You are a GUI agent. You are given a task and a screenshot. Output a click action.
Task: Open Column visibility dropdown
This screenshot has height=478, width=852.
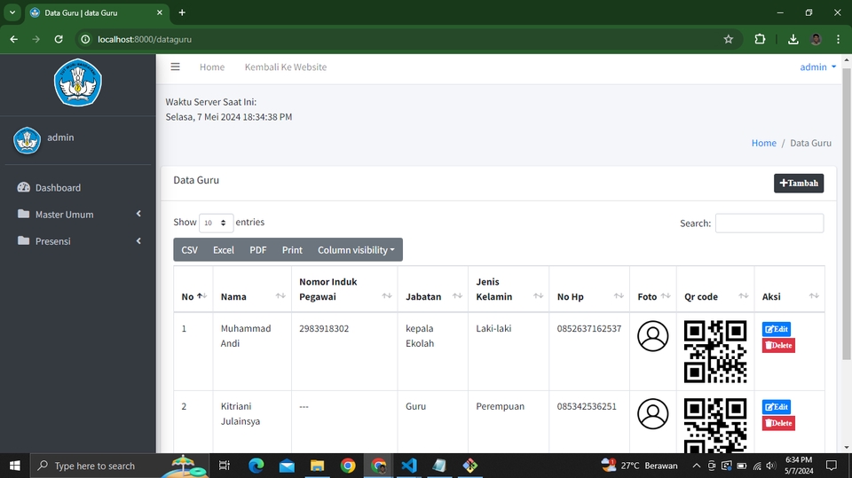356,250
